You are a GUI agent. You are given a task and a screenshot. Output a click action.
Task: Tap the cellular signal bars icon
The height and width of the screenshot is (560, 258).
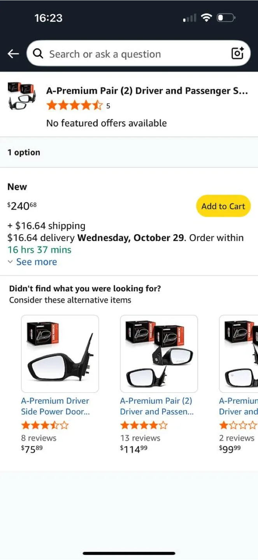click(188, 17)
